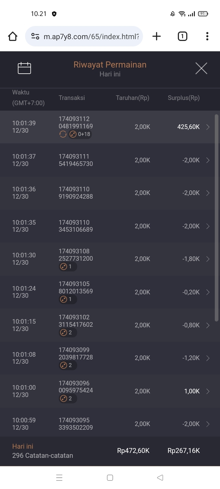The height and width of the screenshot is (489, 220).
Task: Tap the site info icon in address bar
Action: coord(35,37)
